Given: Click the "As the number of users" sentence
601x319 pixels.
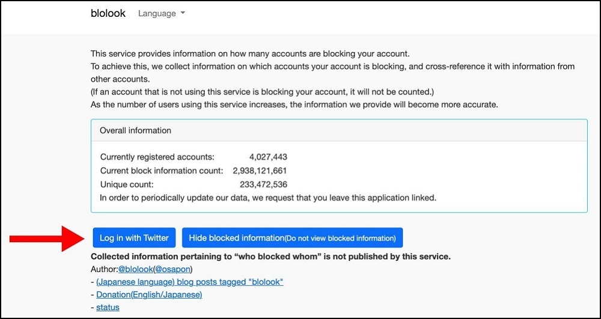Looking at the screenshot, I should point(294,105).
